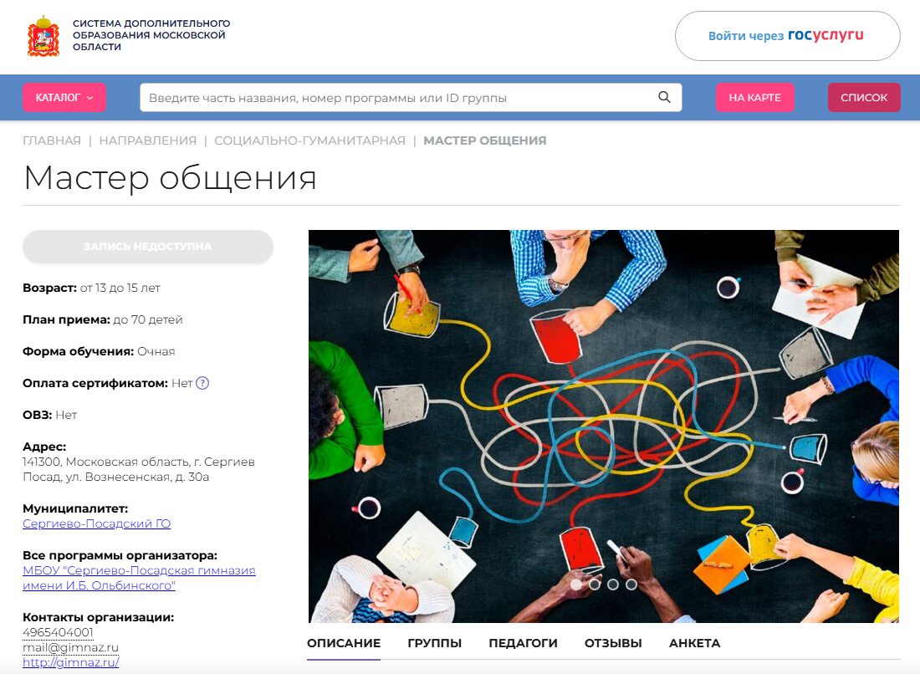Open the Анкета tab
Image resolution: width=920 pixels, height=674 pixels.
(694, 643)
